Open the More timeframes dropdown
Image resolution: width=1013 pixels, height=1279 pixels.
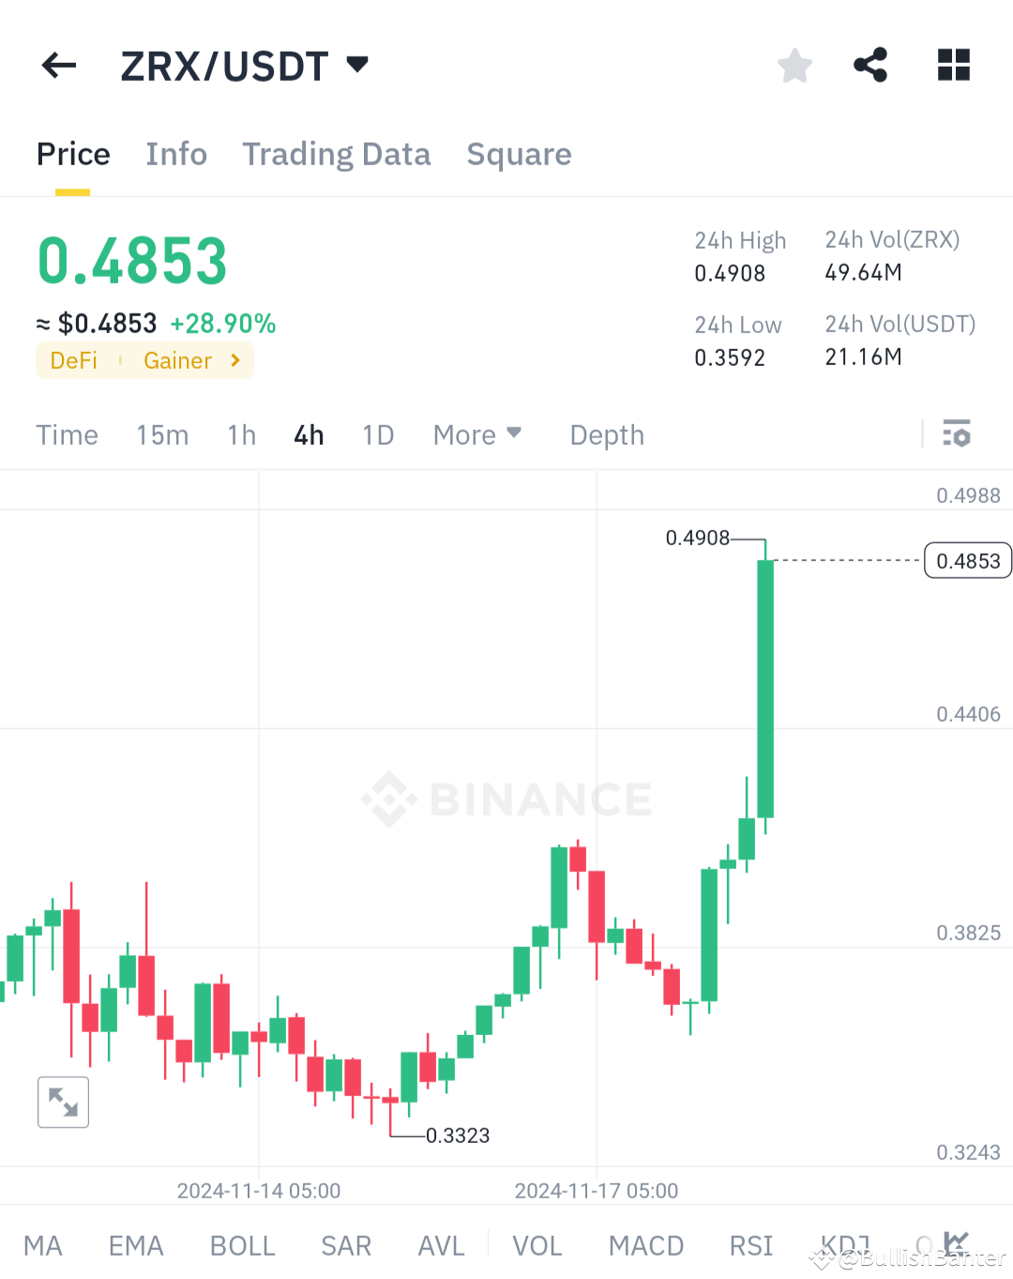[476, 434]
